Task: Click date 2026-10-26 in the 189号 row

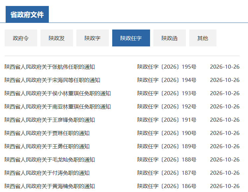Action: click(225, 147)
